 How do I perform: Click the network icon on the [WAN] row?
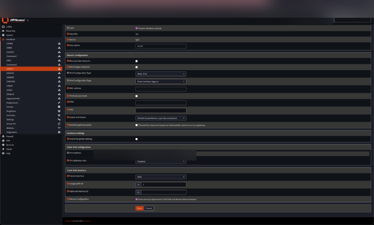(59, 90)
